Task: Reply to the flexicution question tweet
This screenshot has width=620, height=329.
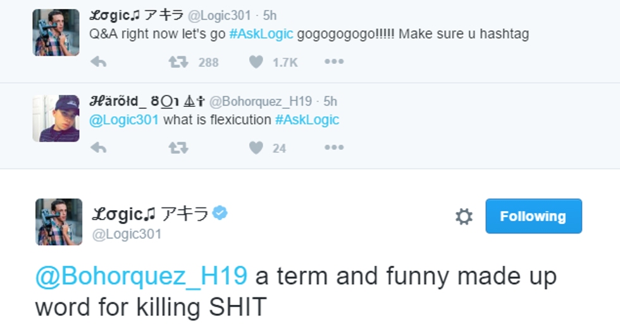Action: pyautogui.click(x=98, y=148)
